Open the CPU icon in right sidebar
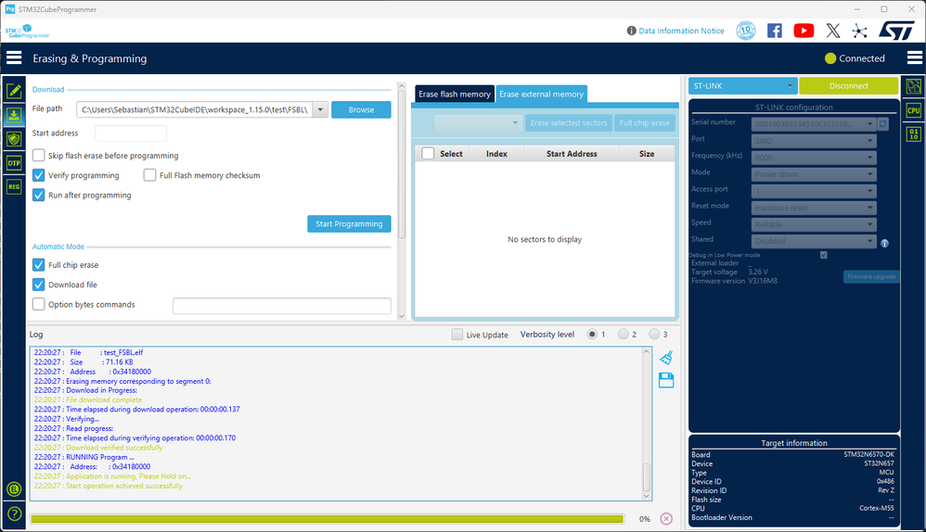Screen dimensions: 926x532 pyautogui.click(x=914, y=110)
